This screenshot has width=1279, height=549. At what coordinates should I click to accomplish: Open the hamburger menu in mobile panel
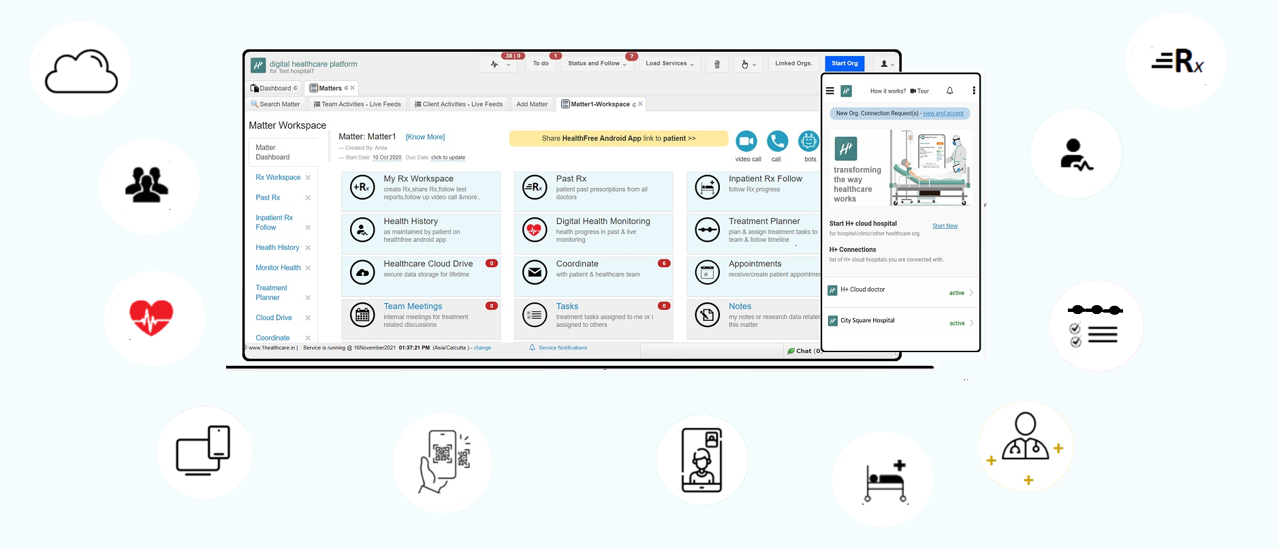click(830, 91)
